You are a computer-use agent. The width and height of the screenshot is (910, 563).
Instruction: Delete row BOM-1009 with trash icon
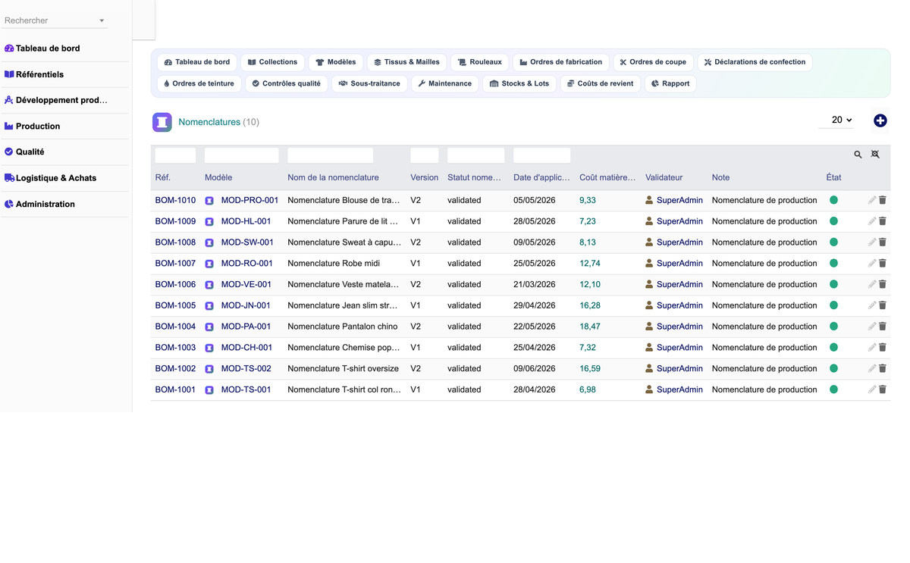(x=883, y=221)
